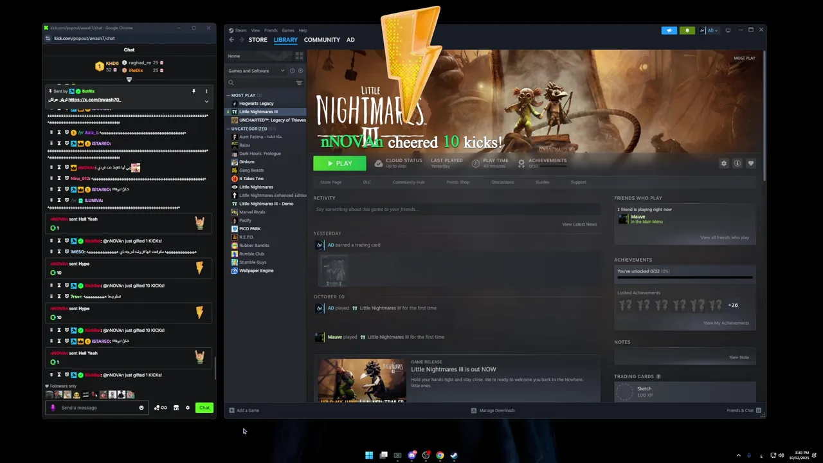Timeout Aziz_t using the hourglass icon

click(59, 132)
